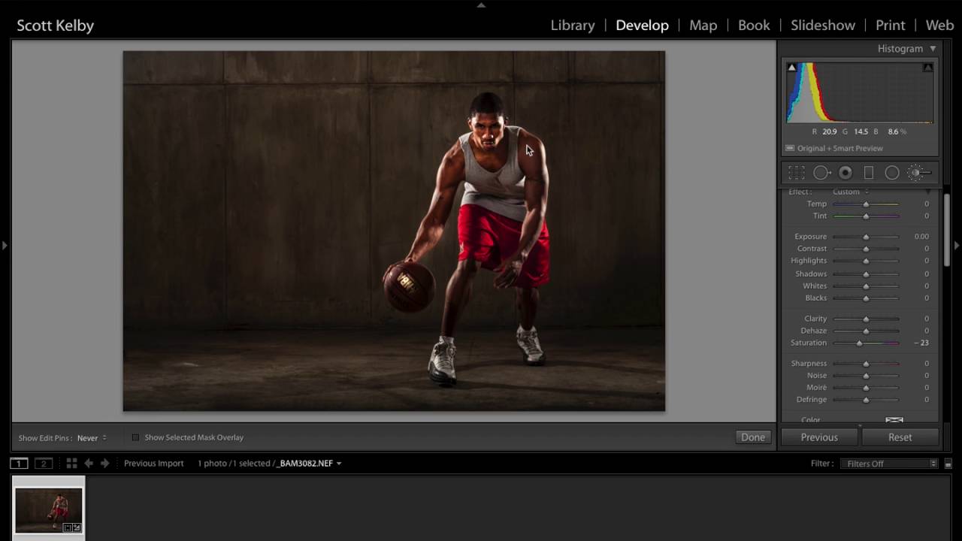Screen dimensions: 962x541
Task: Go back with the filmstrip left arrow
Action: coord(89,464)
